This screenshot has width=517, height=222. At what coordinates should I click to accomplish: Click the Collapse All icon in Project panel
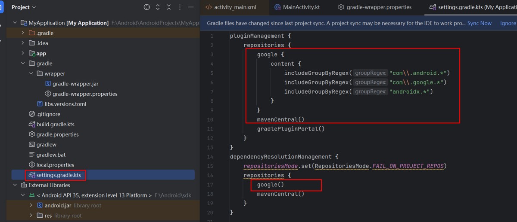click(168, 7)
